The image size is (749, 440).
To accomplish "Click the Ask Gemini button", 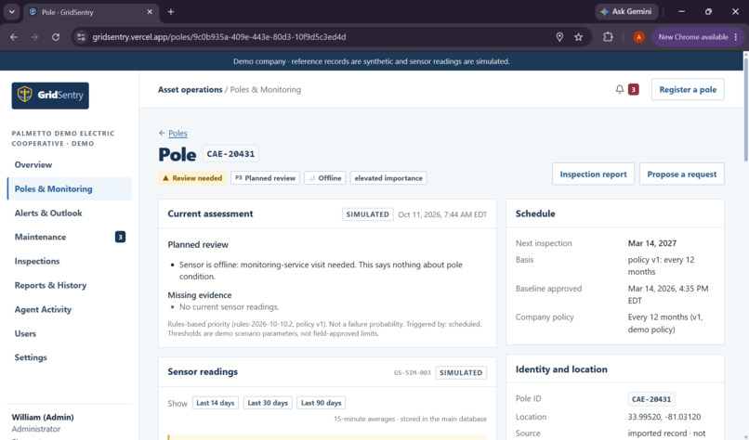I will tap(626, 11).
